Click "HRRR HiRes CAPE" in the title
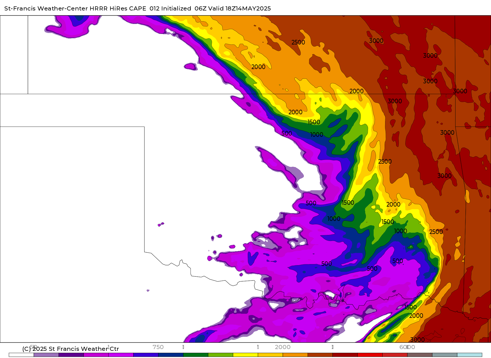 (118, 8)
